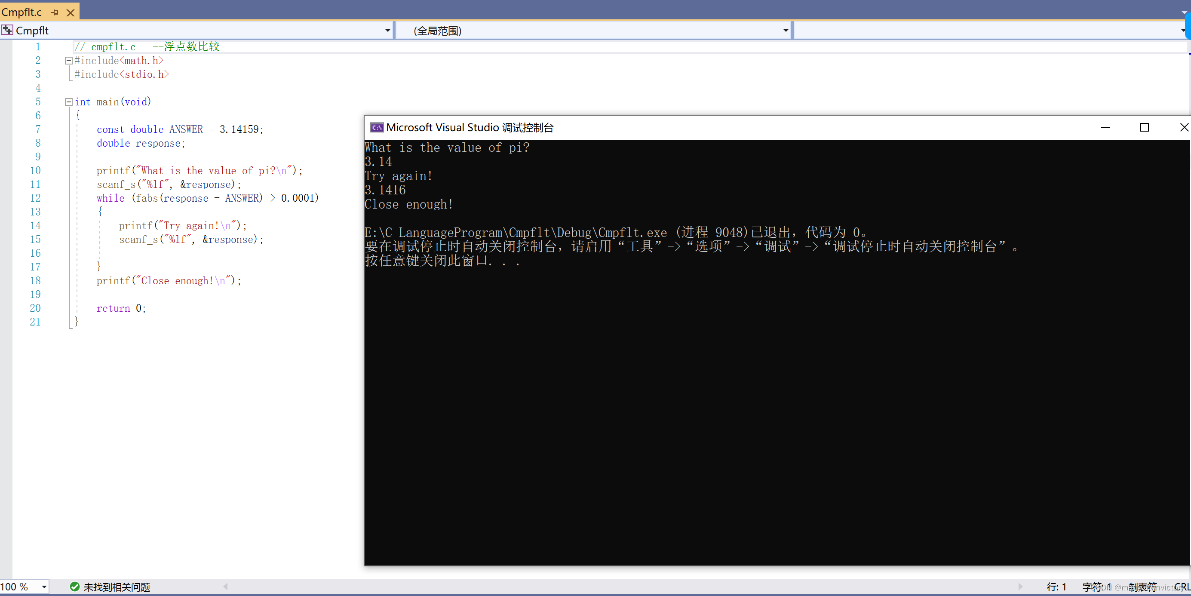Click line number 21 in the gutter
The height and width of the screenshot is (596, 1191).
click(35, 322)
